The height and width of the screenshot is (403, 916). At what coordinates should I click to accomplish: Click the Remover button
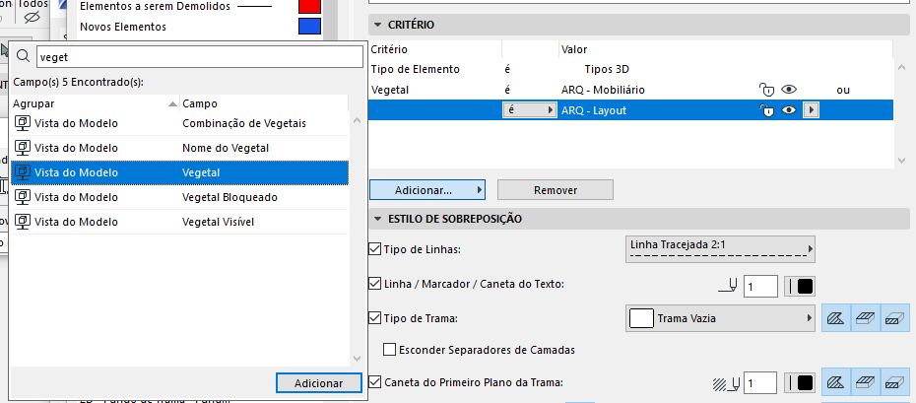(555, 190)
